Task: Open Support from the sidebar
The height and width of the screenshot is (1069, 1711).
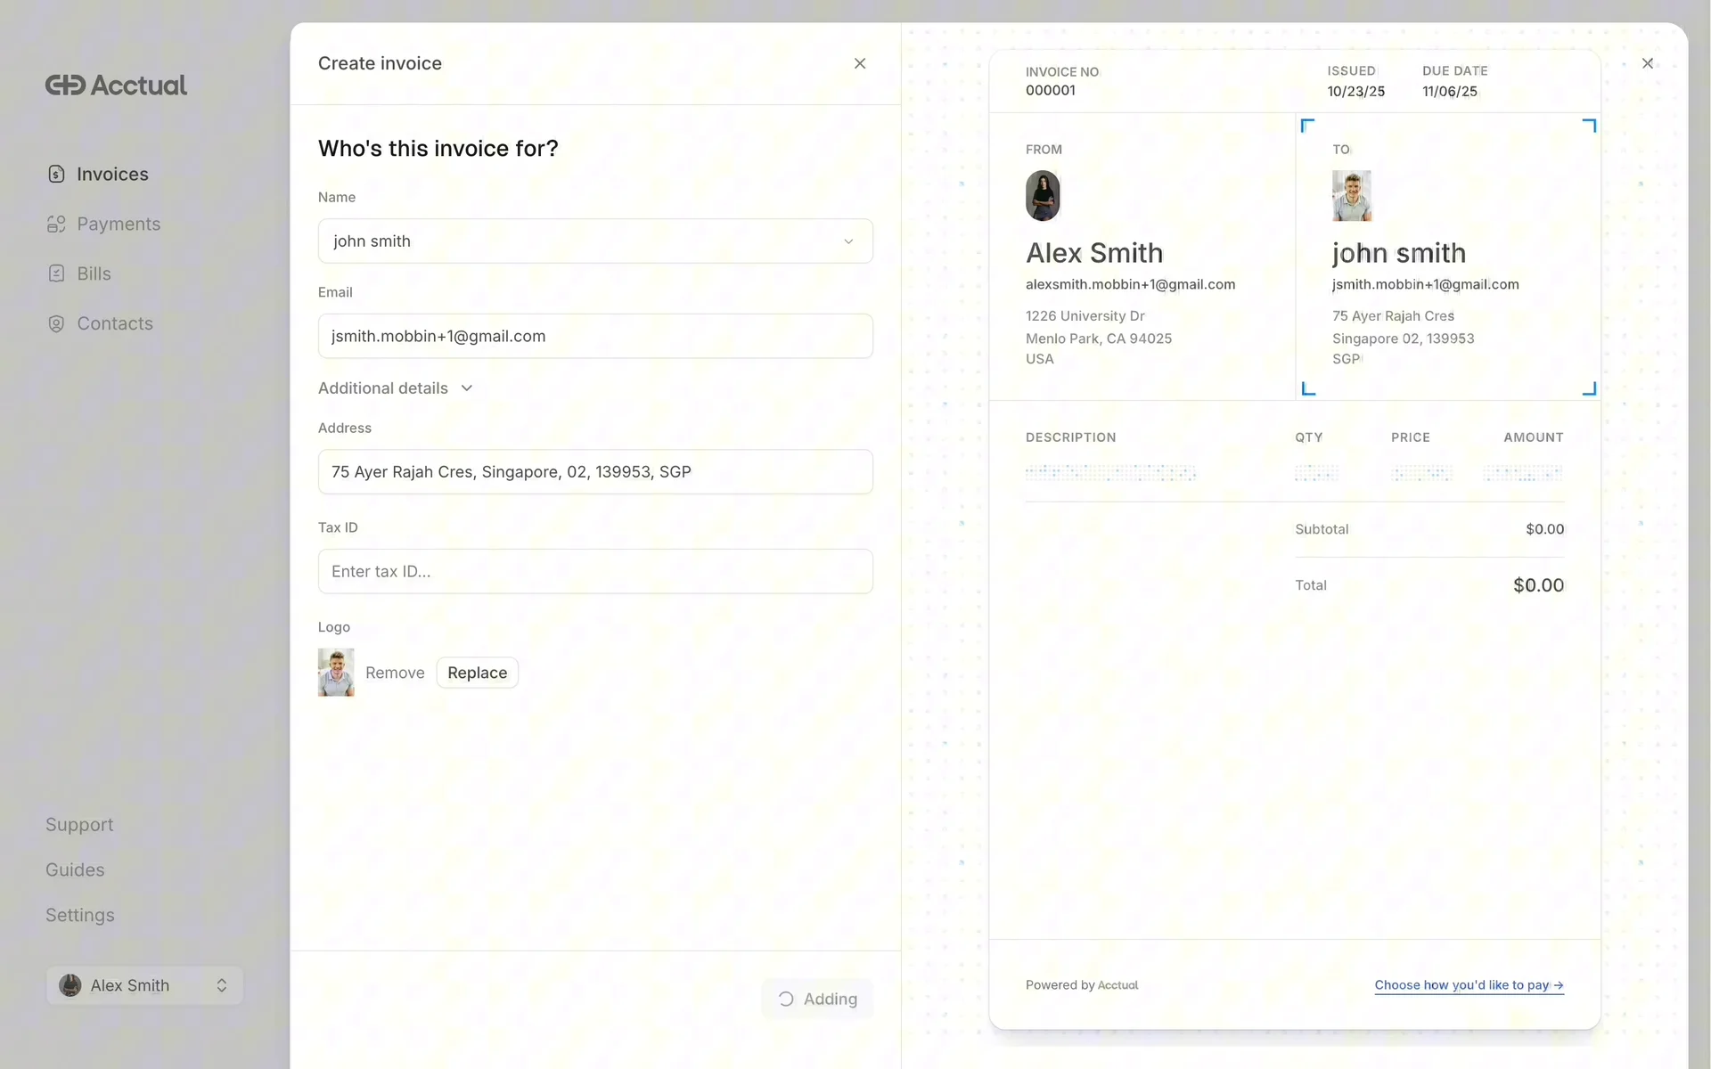Action: coord(79,824)
